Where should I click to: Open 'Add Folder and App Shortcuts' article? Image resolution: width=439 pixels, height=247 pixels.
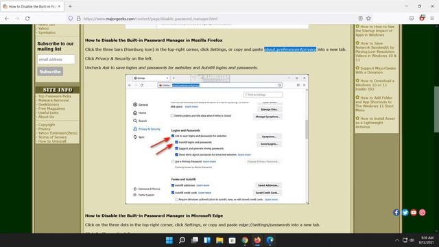coord(375,104)
